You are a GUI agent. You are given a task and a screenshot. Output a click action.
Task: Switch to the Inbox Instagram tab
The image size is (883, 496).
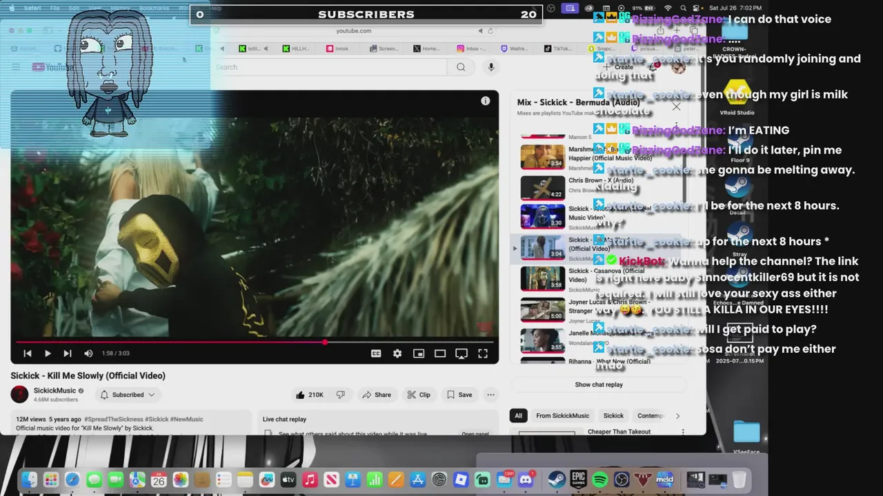pos(472,49)
